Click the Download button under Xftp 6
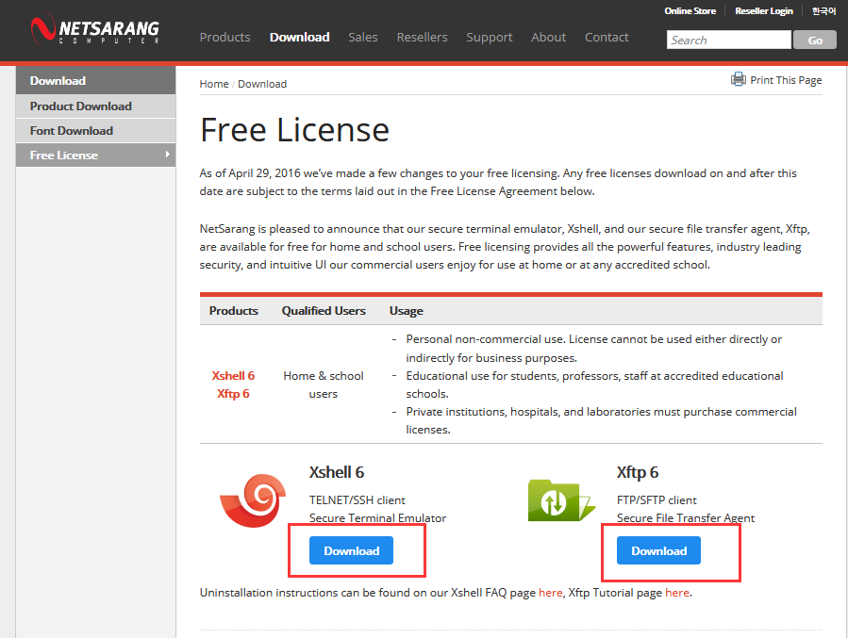Screen dimensions: 848x638 pos(658,550)
